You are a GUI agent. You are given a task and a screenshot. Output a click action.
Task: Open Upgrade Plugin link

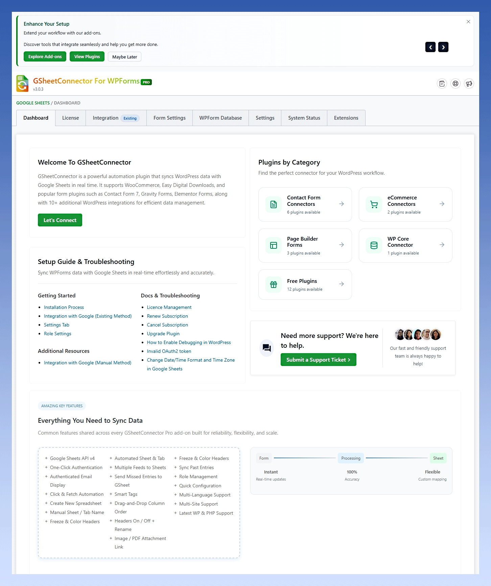click(x=163, y=334)
